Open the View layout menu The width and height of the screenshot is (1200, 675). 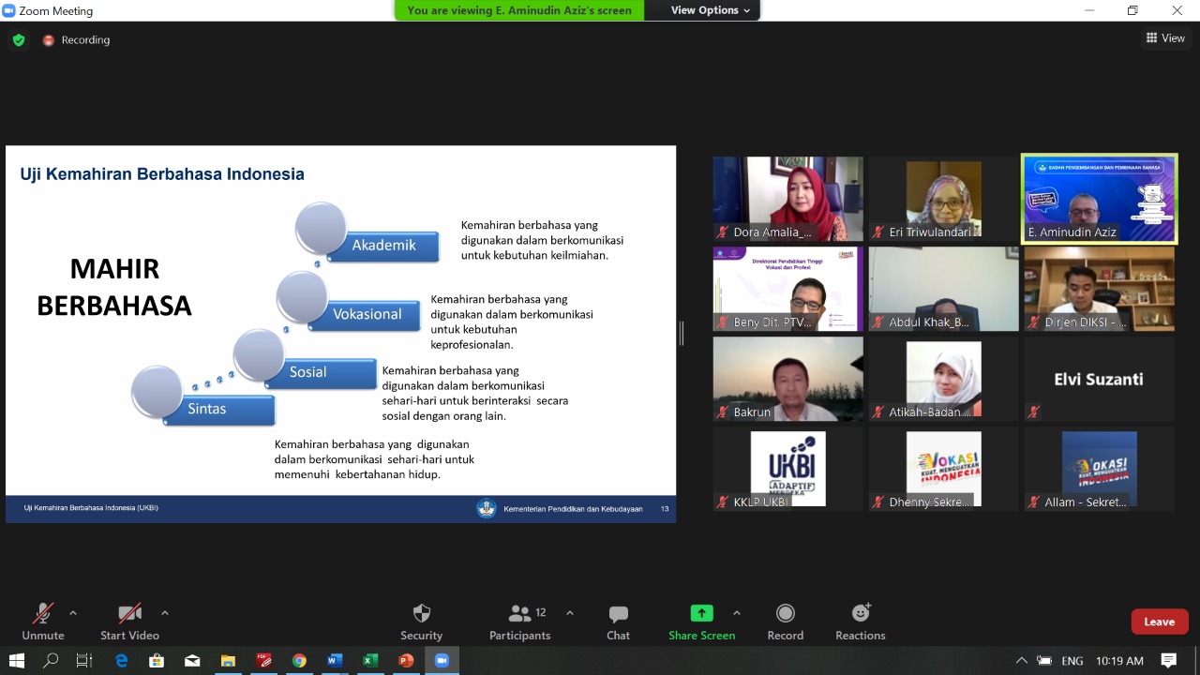click(x=1165, y=38)
